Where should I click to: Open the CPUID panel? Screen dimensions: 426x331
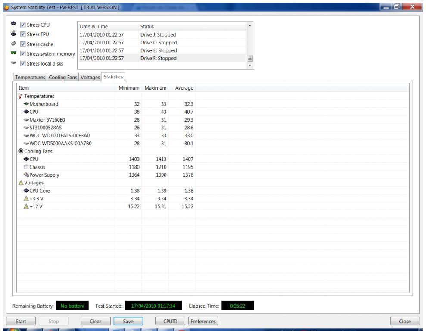[x=170, y=322]
